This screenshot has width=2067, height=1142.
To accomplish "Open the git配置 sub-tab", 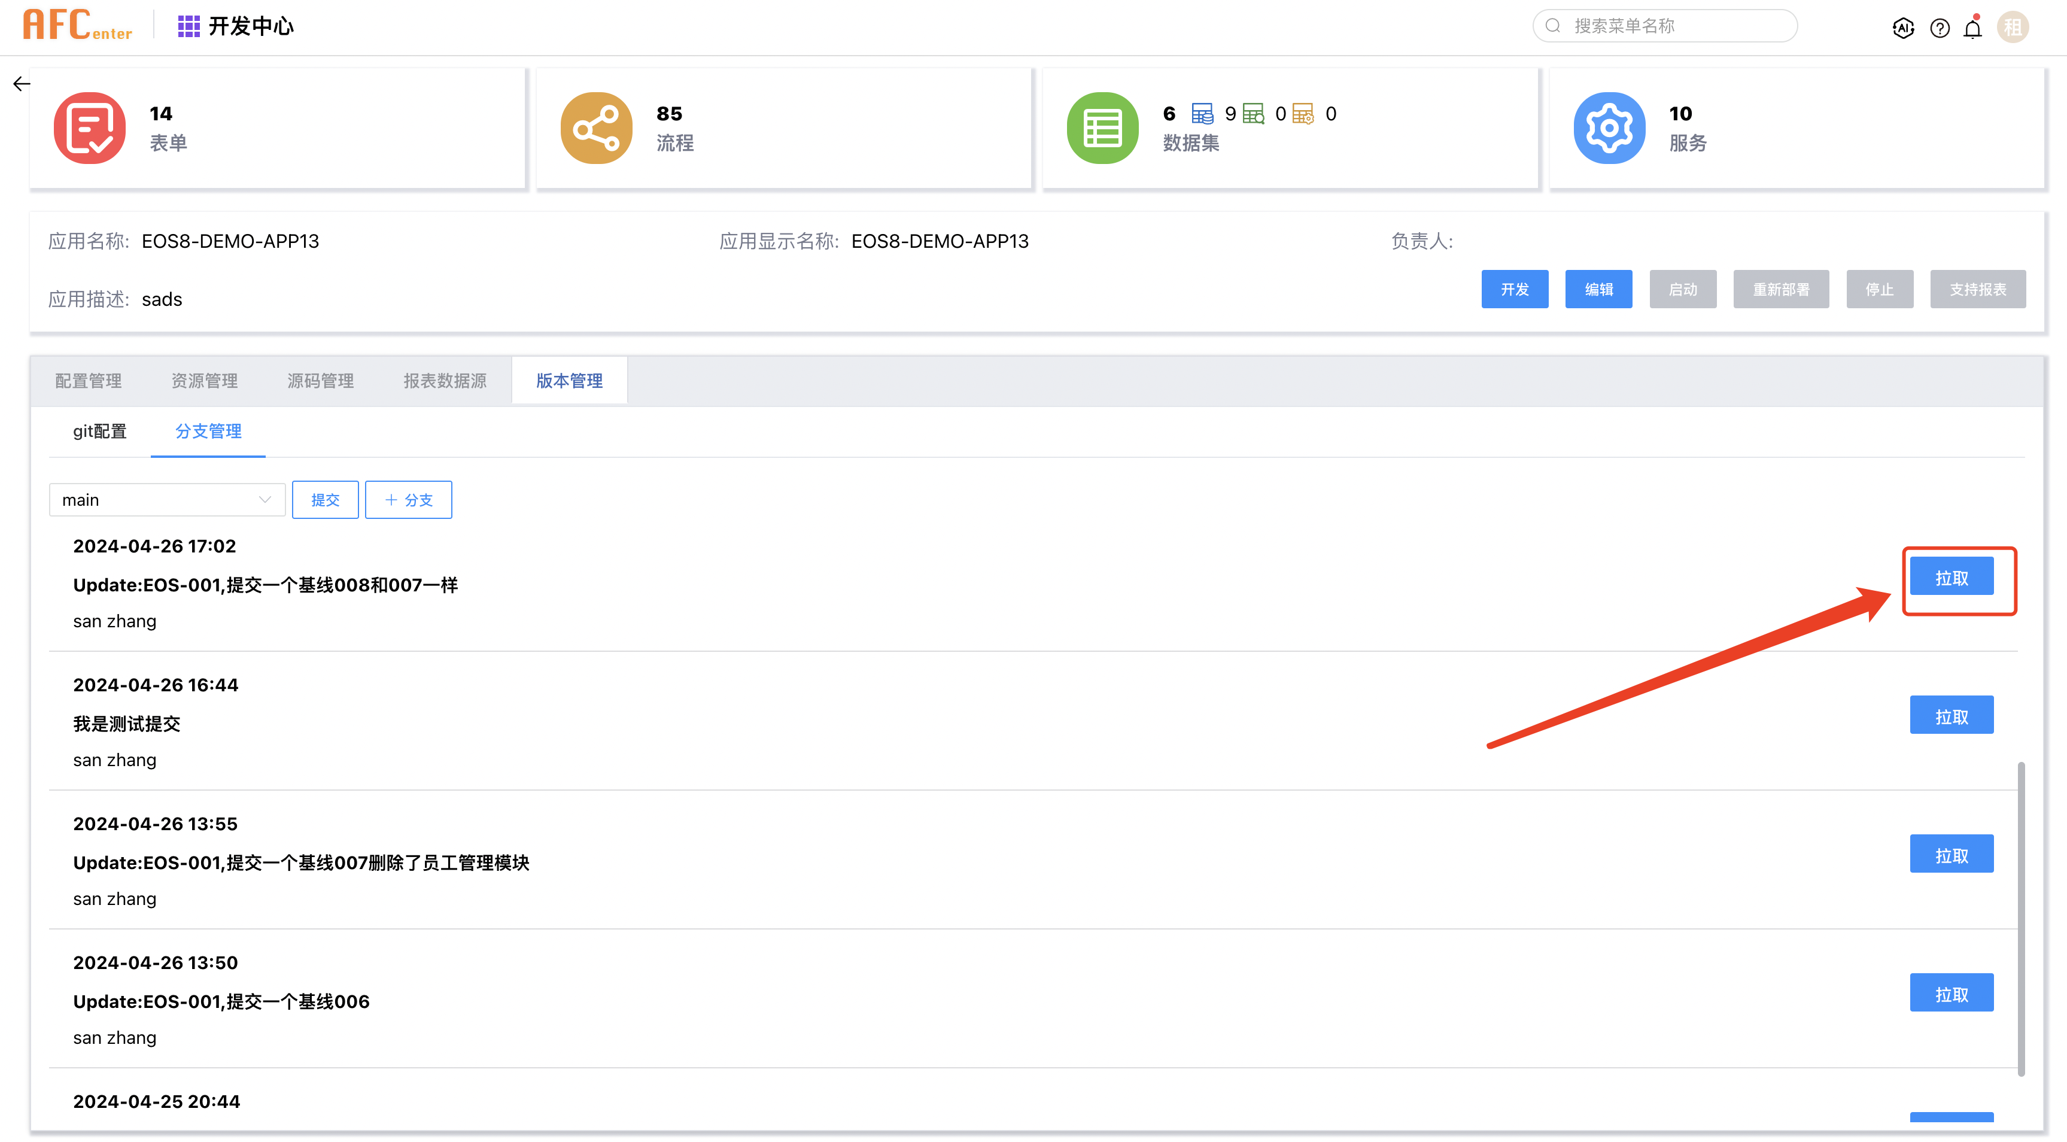I will [99, 431].
